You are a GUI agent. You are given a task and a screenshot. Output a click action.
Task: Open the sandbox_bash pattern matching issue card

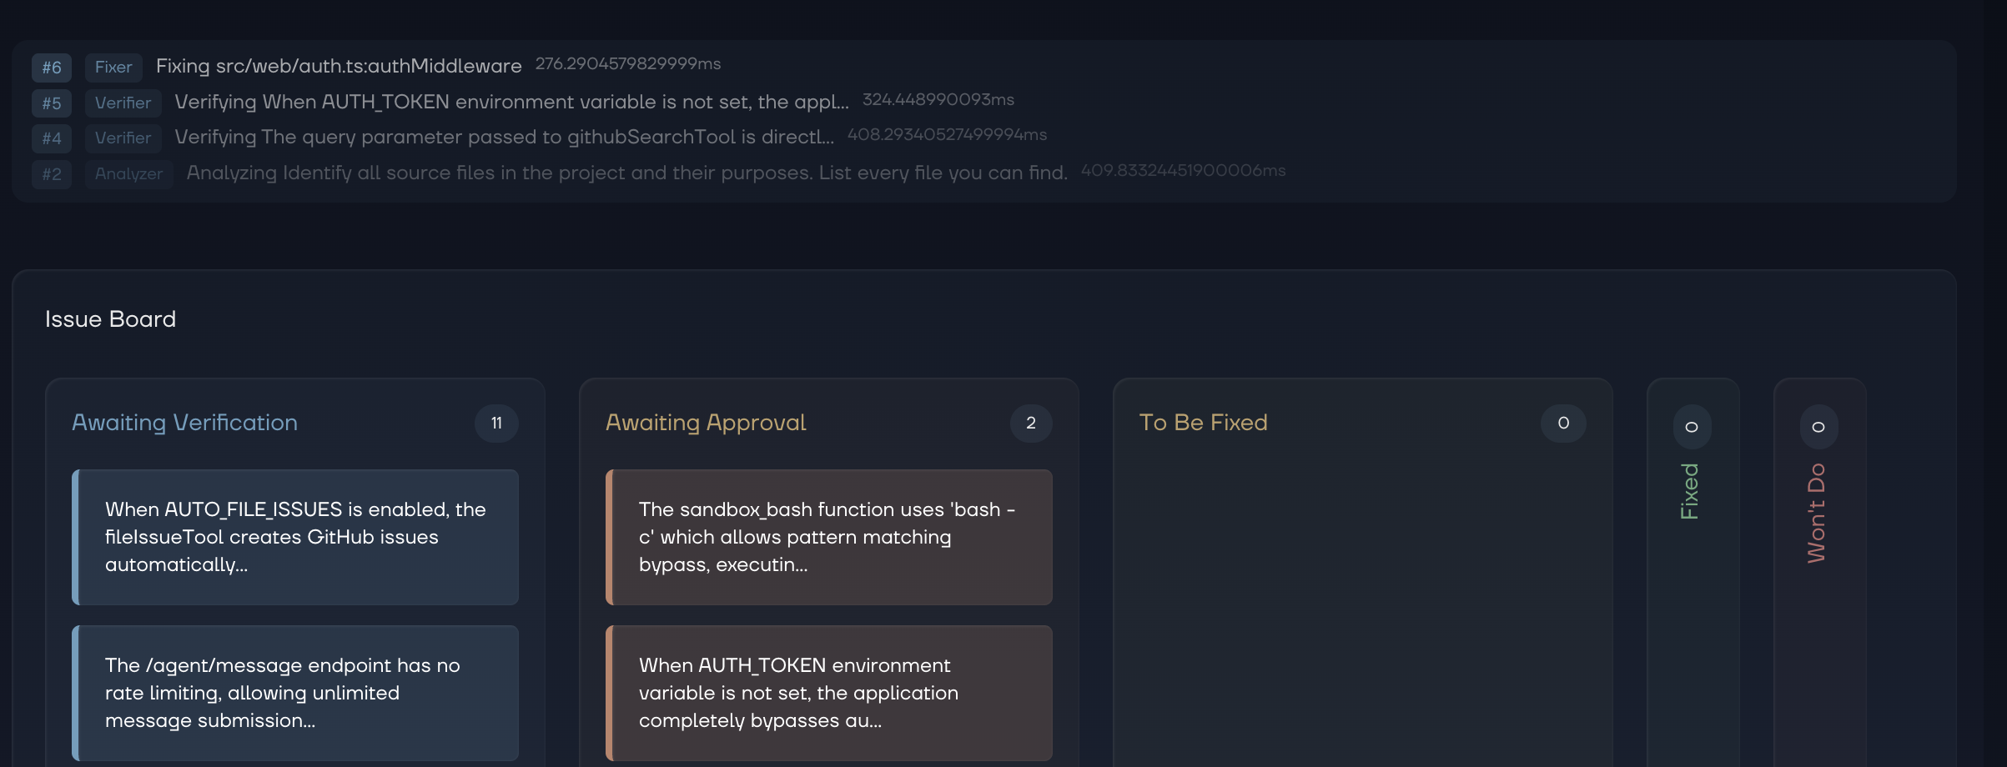(x=829, y=537)
